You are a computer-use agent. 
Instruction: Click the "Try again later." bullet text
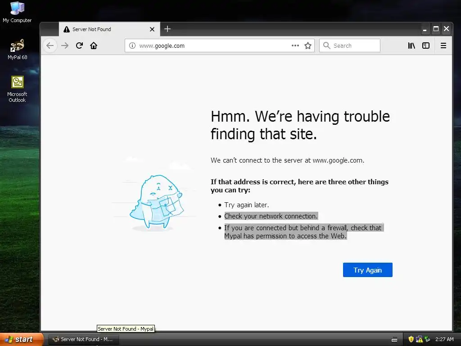(246, 205)
